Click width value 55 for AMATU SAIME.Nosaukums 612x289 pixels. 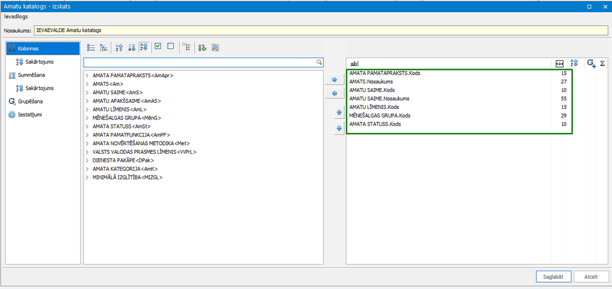563,99
